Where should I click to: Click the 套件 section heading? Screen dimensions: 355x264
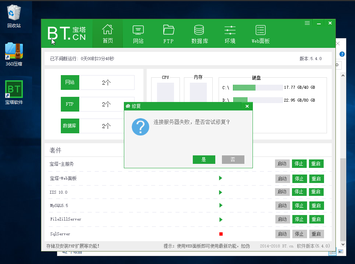pyautogui.click(x=55, y=151)
